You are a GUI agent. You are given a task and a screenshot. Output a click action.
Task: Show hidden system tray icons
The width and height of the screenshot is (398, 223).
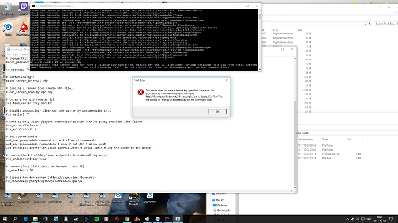(x=347, y=219)
